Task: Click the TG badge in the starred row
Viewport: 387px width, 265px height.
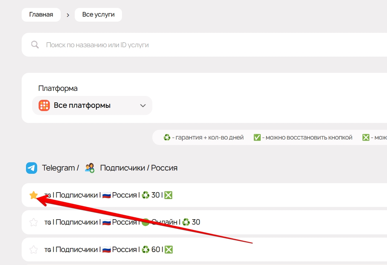Action: (x=48, y=195)
